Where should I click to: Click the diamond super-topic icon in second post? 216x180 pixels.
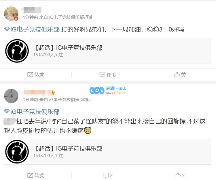pos(7,111)
